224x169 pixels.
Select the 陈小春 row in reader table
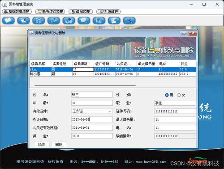[113, 74]
